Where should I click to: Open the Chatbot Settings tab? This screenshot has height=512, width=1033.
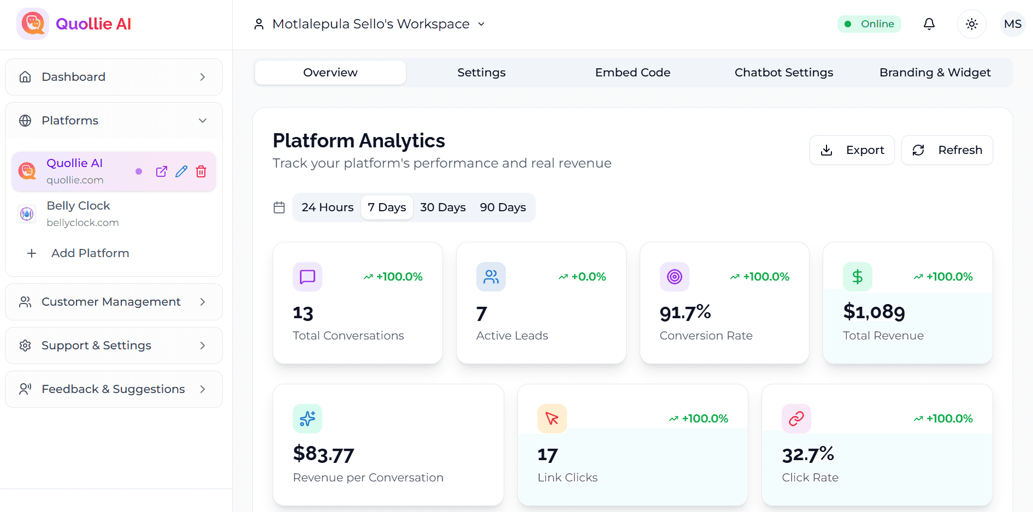point(783,72)
